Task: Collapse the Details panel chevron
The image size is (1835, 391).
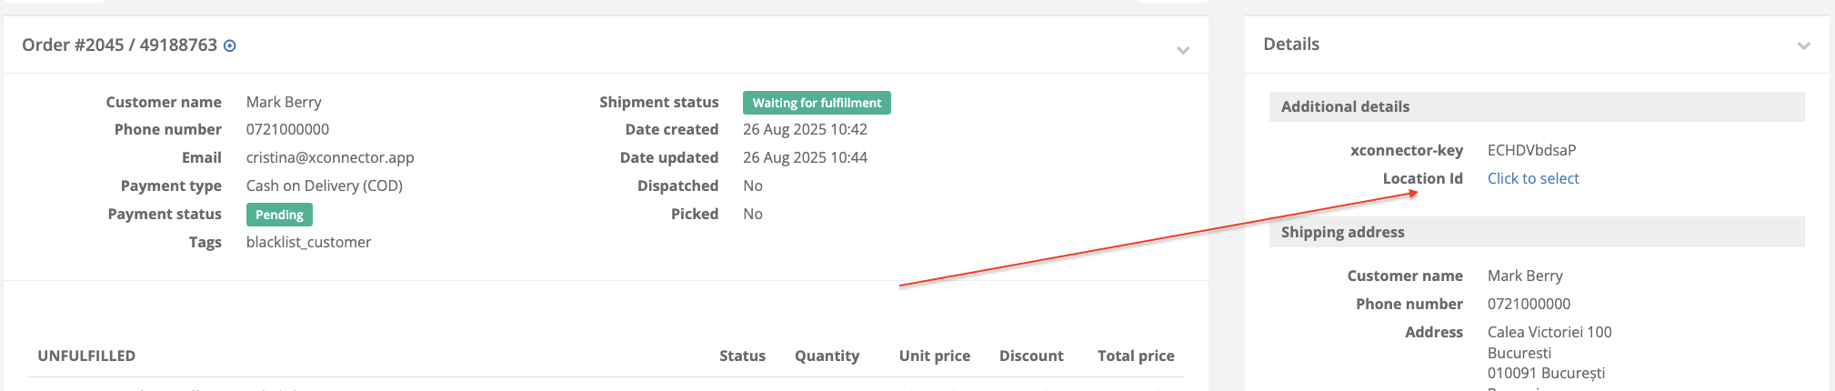Action: (x=1804, y=45)
